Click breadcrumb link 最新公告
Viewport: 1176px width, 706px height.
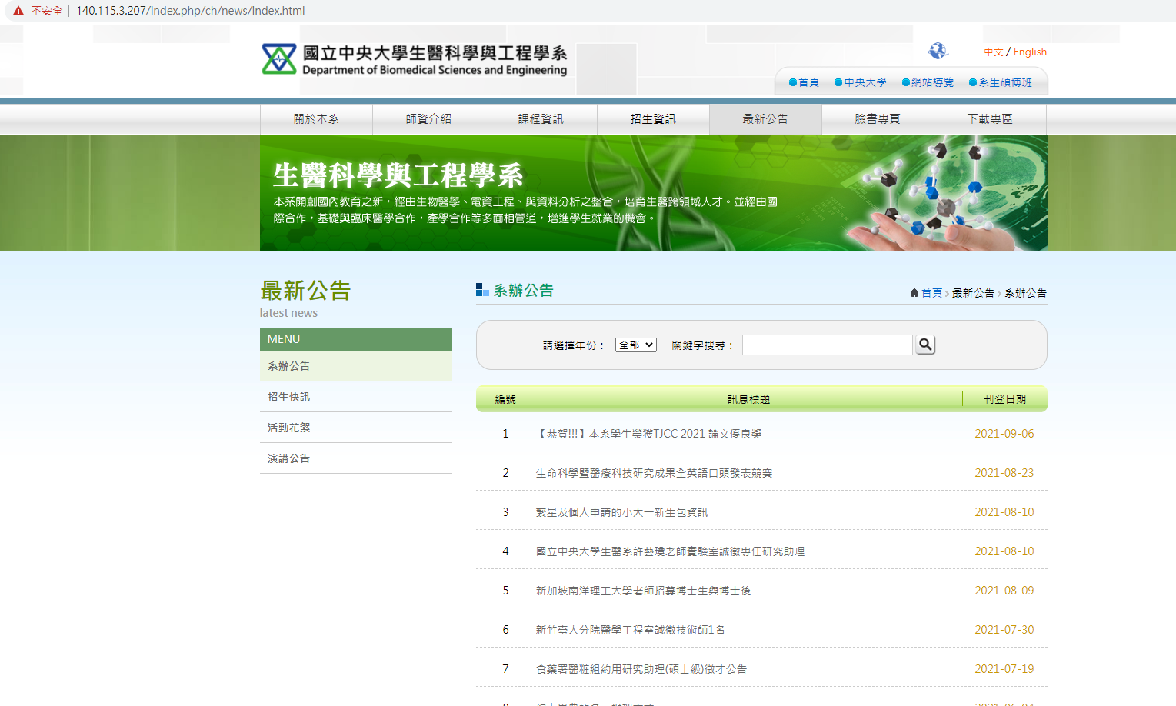(x=973, y=293)
